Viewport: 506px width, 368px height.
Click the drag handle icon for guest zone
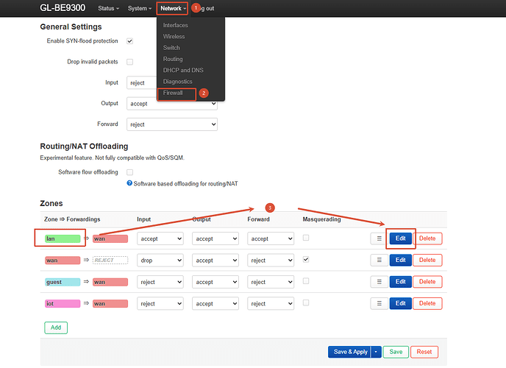tap(379, 282)
